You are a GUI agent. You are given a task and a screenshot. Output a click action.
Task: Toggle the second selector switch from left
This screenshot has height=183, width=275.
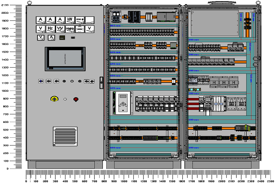pyautogui.click(x=48, y=81)
